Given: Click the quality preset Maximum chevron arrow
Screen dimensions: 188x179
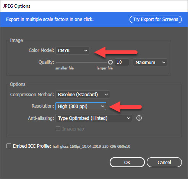Looking at the screenshot, I should point(164,63).
